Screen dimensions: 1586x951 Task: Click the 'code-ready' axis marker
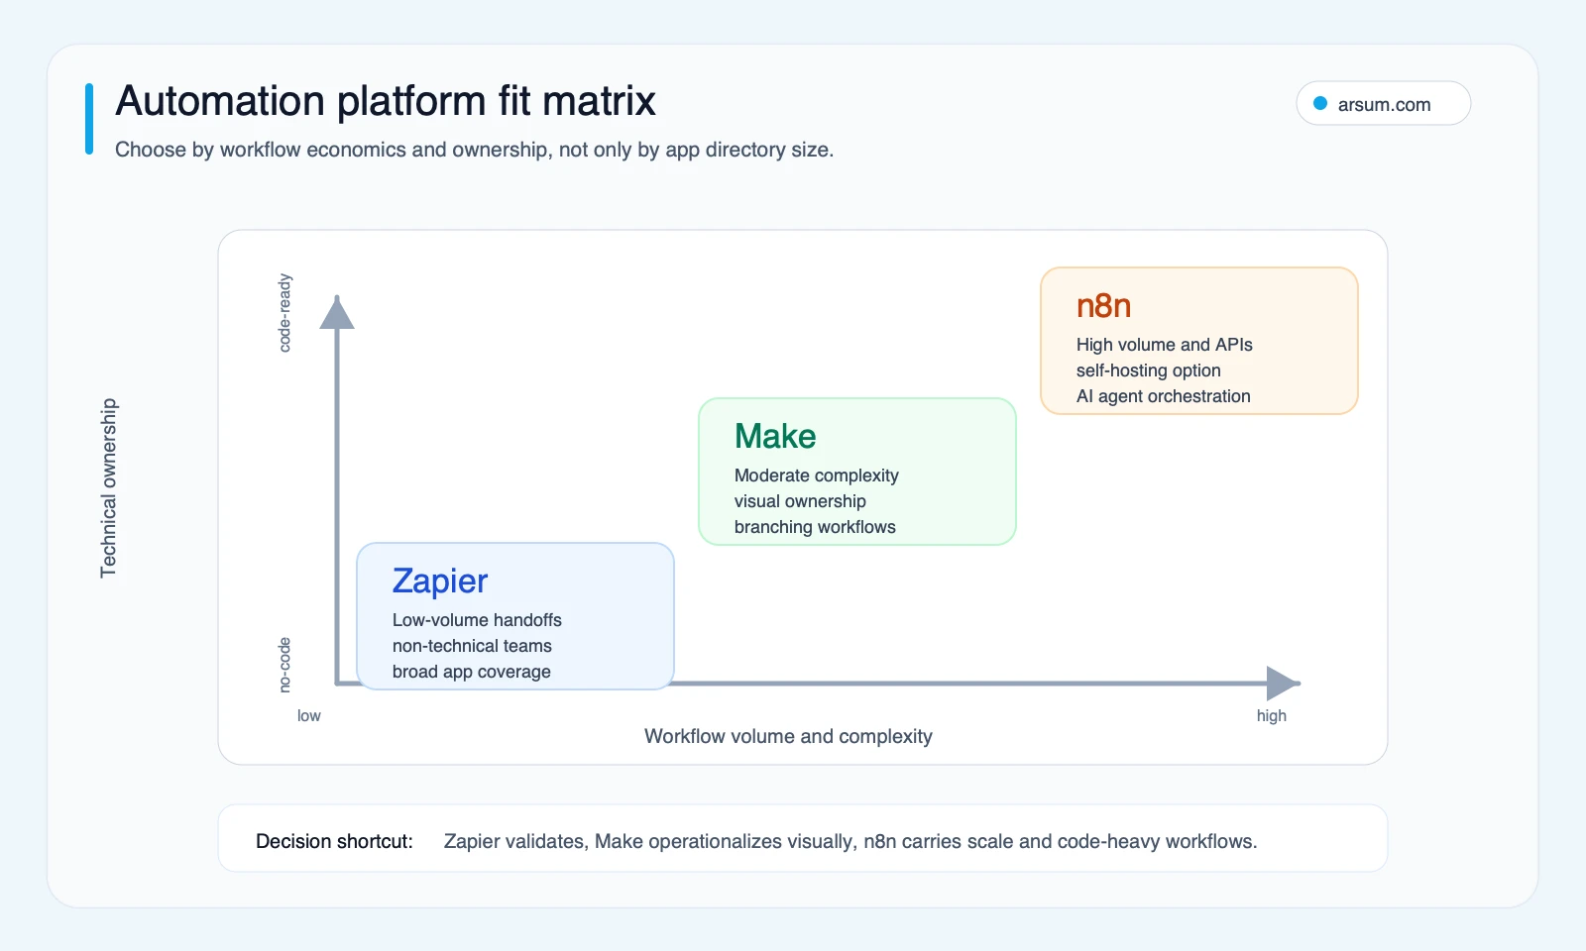pos(284,313)
